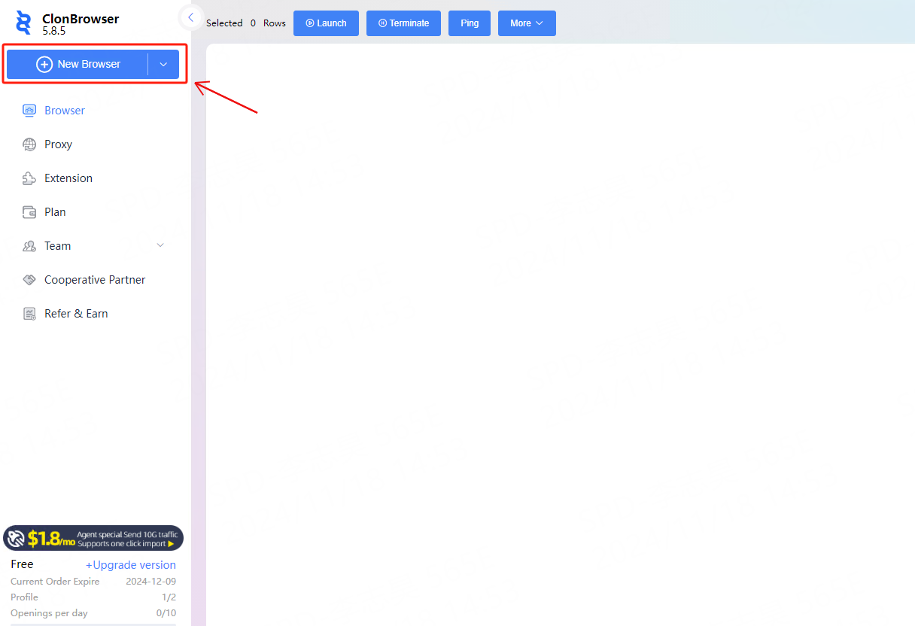Click the Selected 0 Rows text

click(x=246, y=23)
